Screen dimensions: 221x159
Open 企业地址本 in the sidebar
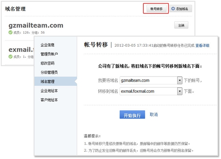49,91
